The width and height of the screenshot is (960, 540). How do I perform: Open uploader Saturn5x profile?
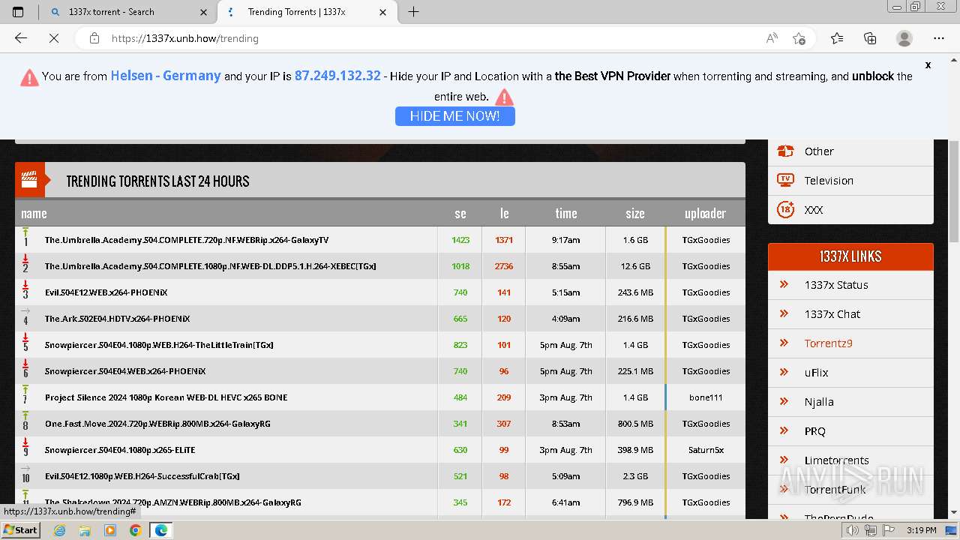(706, 450)
